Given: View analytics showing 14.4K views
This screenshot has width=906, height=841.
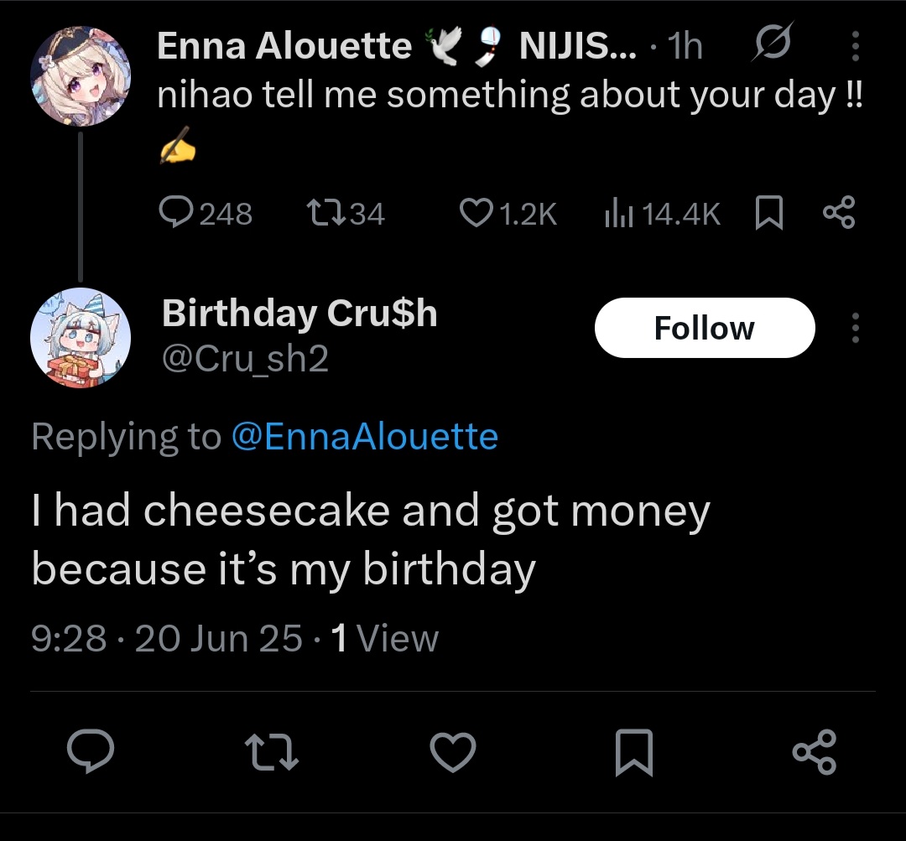Looking at the screenshot, I should point(662,213).
